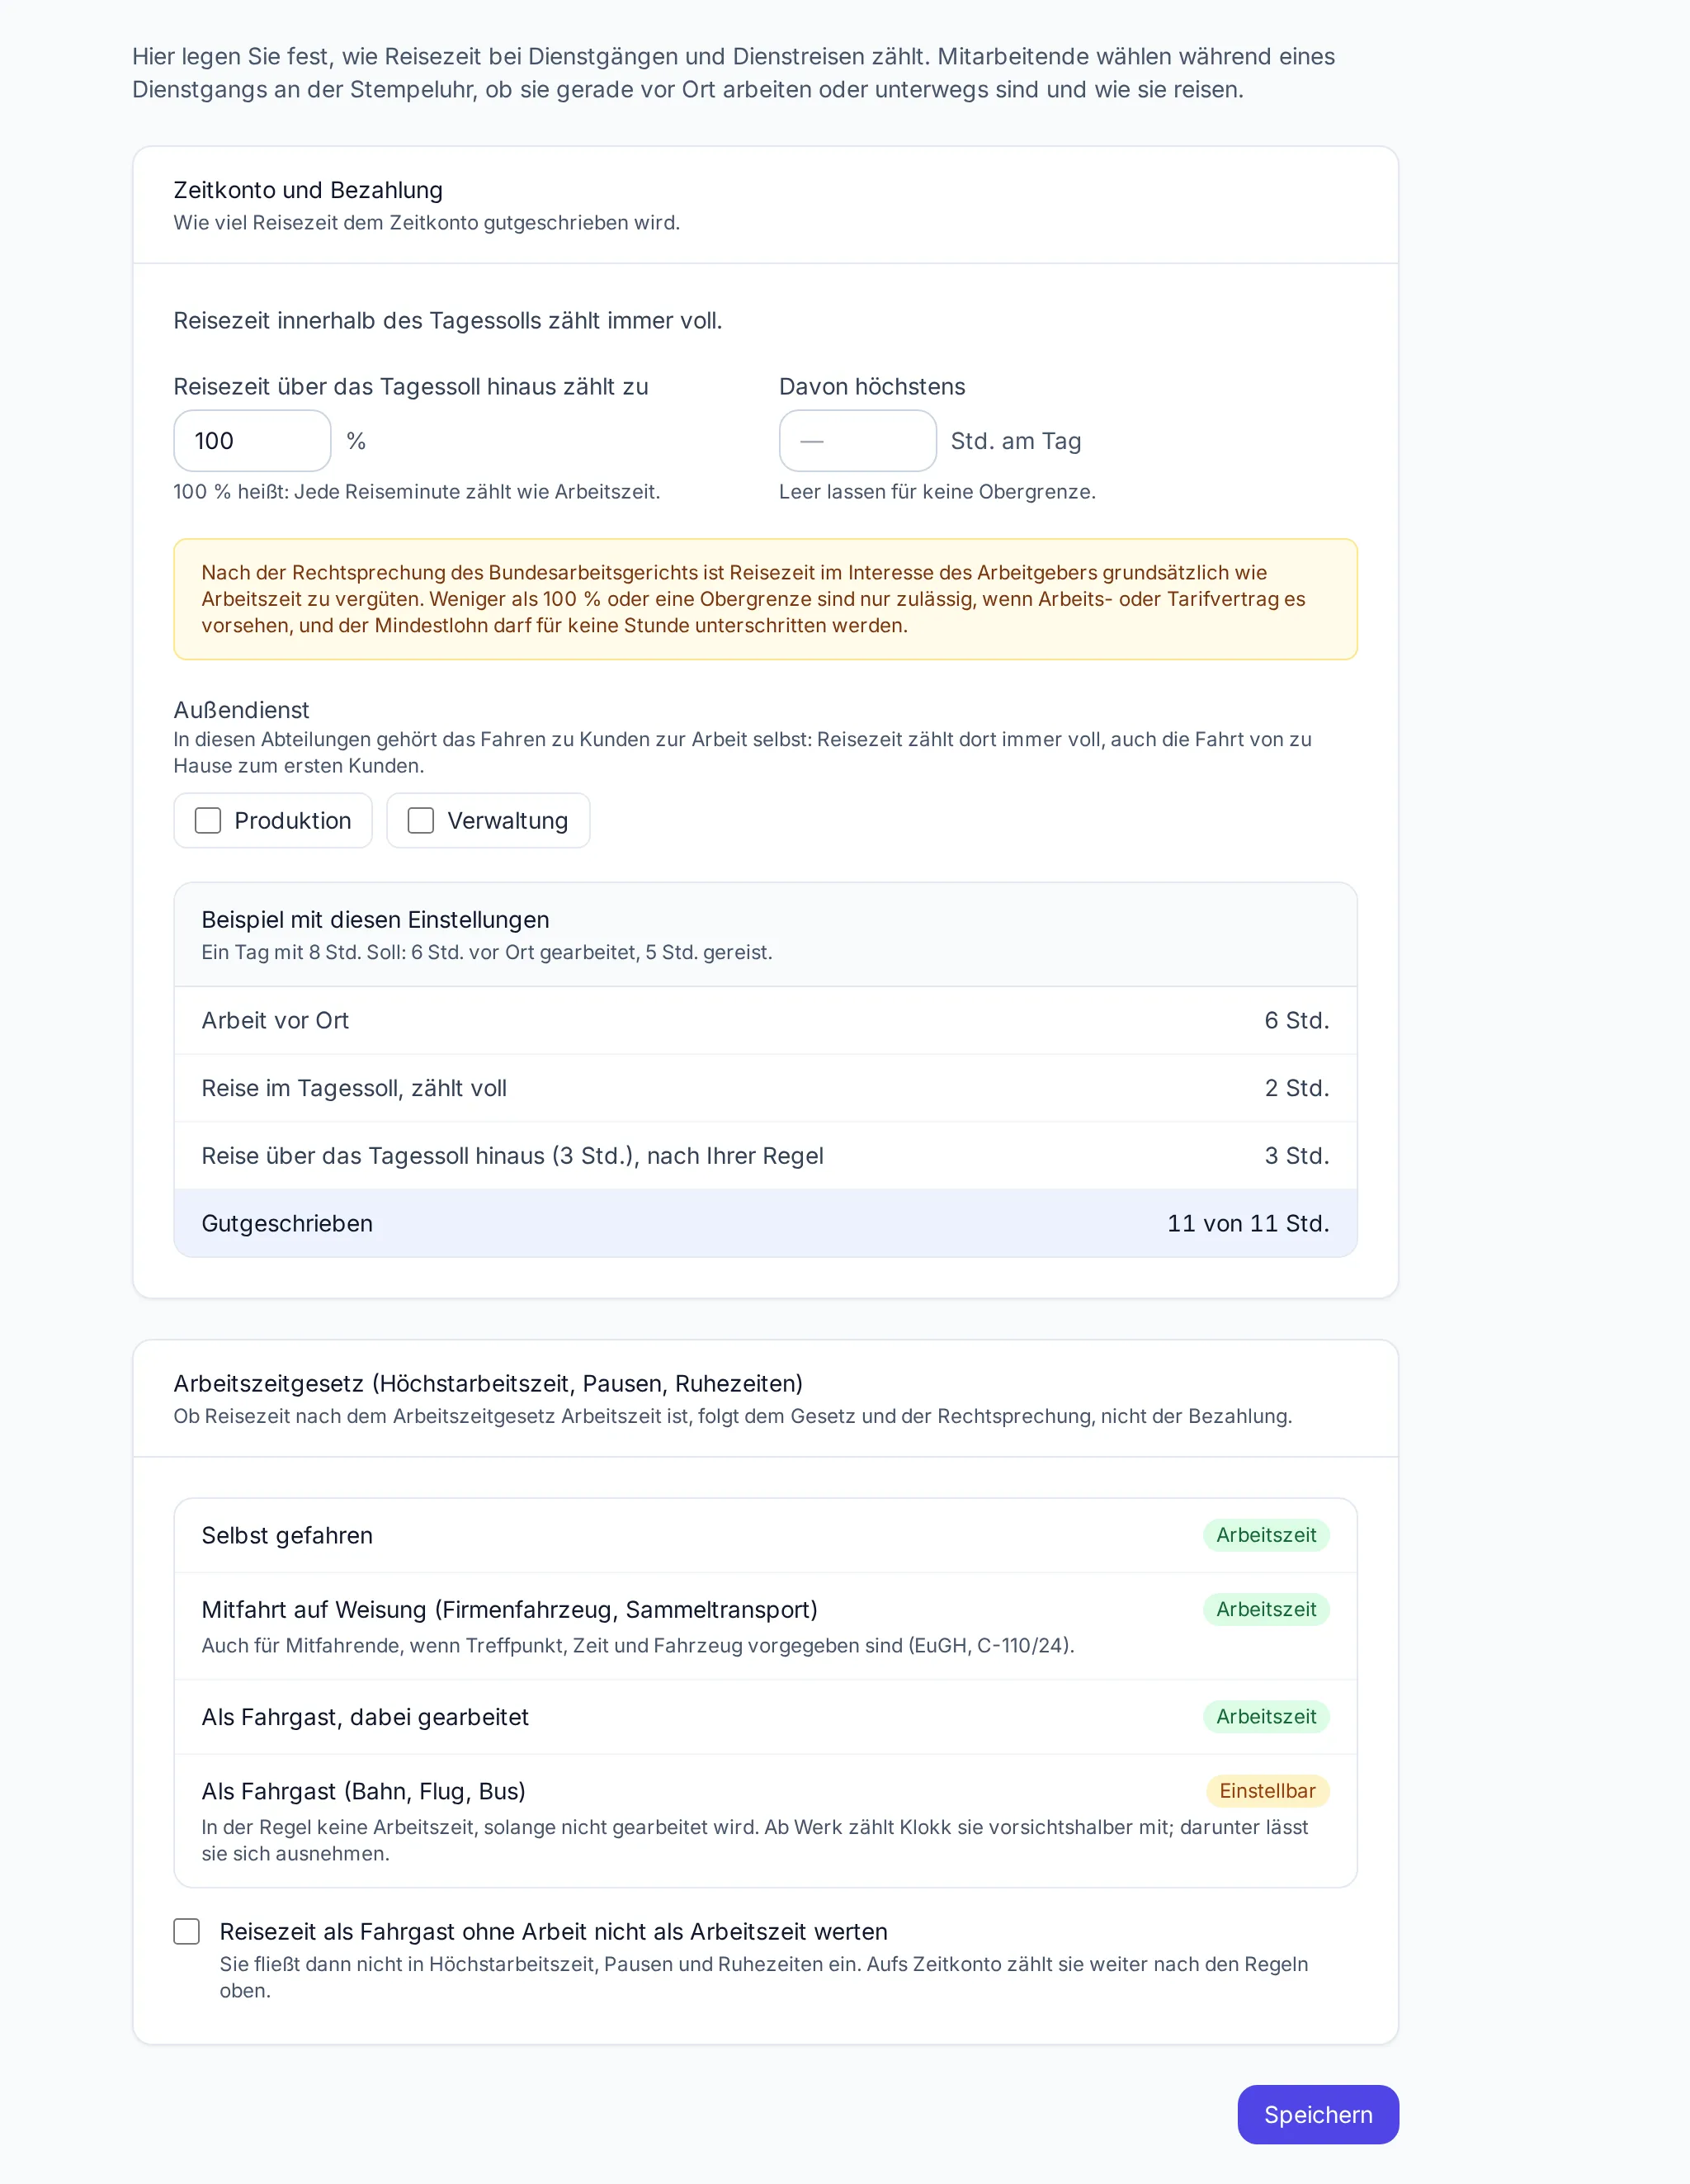The height and width of the screenshot is (2184, 1690).
Task: Check Reisezeit als Fahrgast ohne Arbeit option
Action: pos(187,1931)
